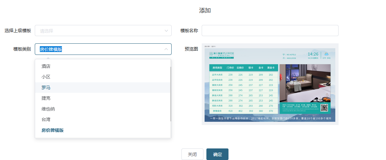Click the 模板类别 field showing 房价牌横版

pos(98,49)
